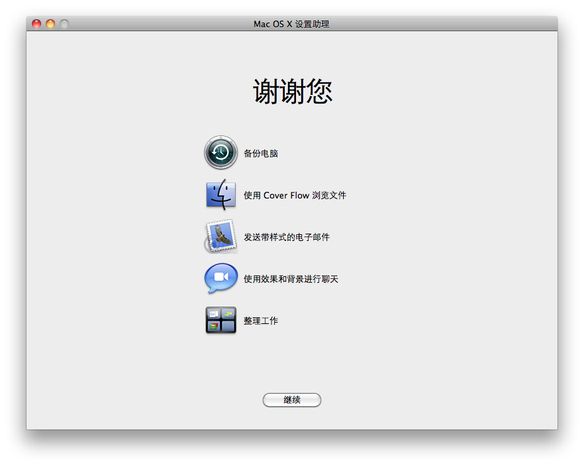This screenshot has height=466, width=584.
Task: Click the Mail stamp icon
Action: point(221,236)
